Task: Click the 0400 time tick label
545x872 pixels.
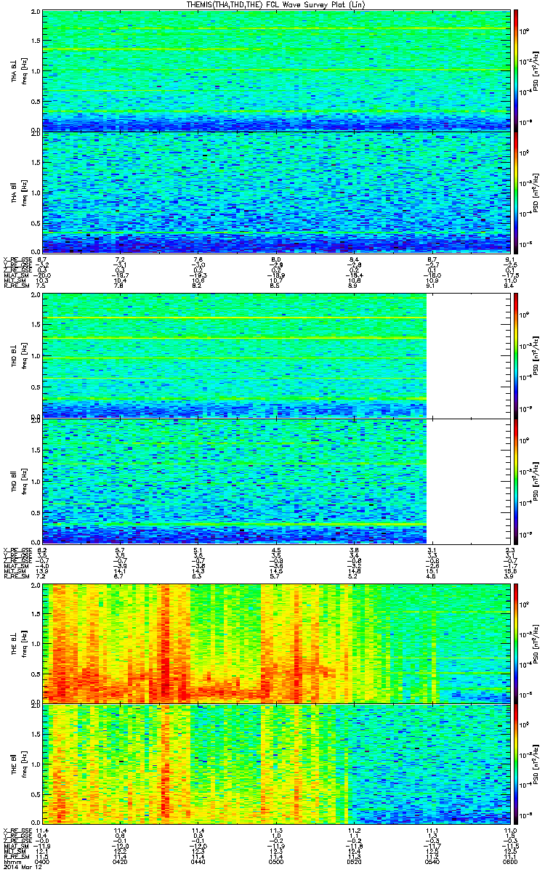Action: (x=43, y=862)
